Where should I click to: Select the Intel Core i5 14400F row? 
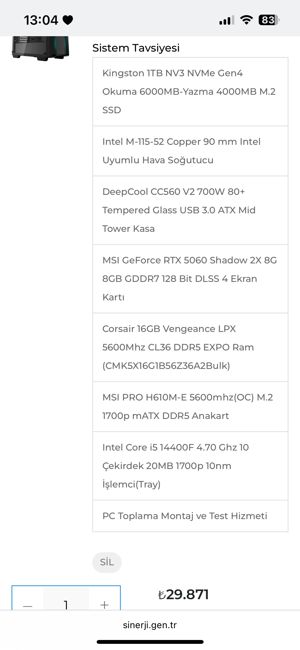tap(190, 466)
